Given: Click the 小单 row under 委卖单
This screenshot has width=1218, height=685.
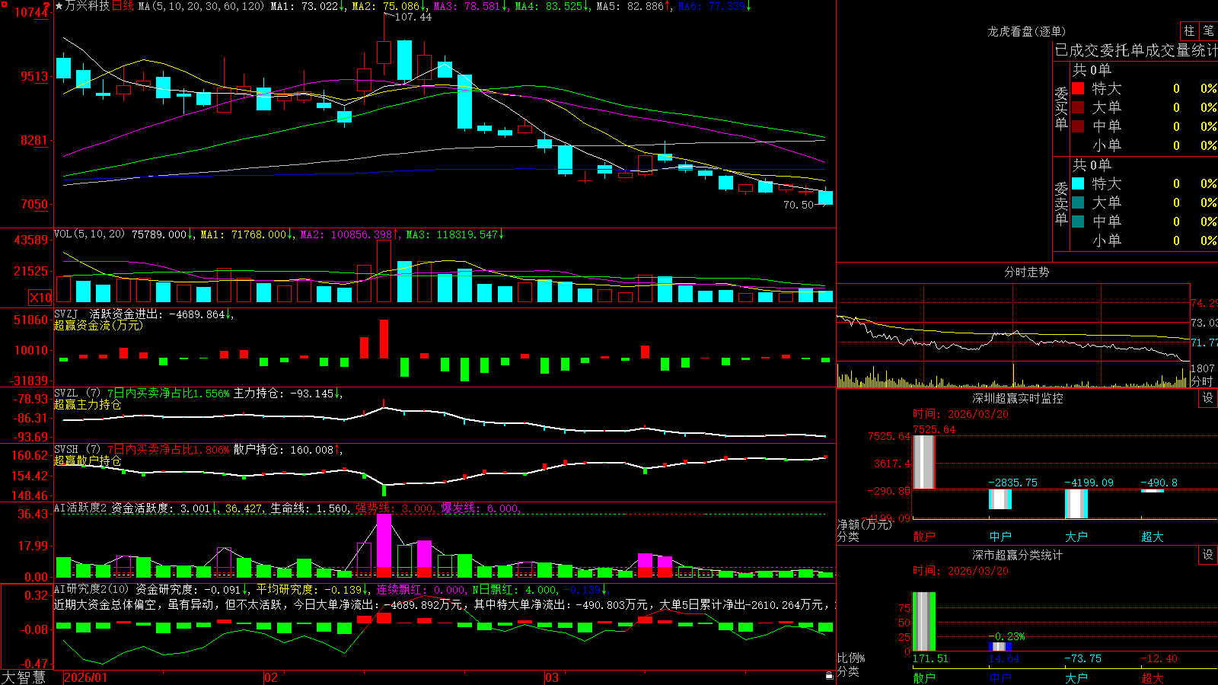Looking at the screenshot, I should pyautogui.click(x=1143, y=241).
